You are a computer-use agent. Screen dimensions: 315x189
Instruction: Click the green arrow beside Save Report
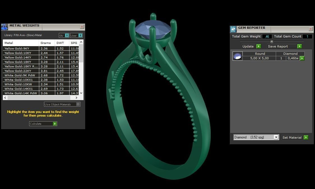pyautogui.click(x=299, y=46)
